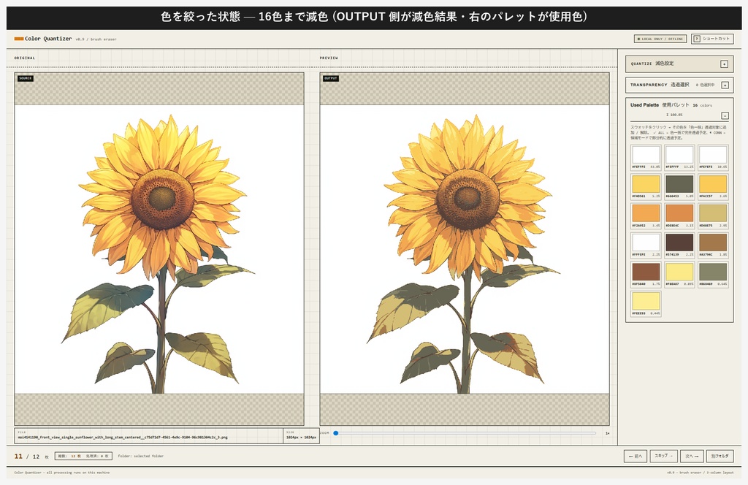Screen dimensions: 748x485
Task: Select the #FACC57 yellow swatch
Action: tap(711, 186)
